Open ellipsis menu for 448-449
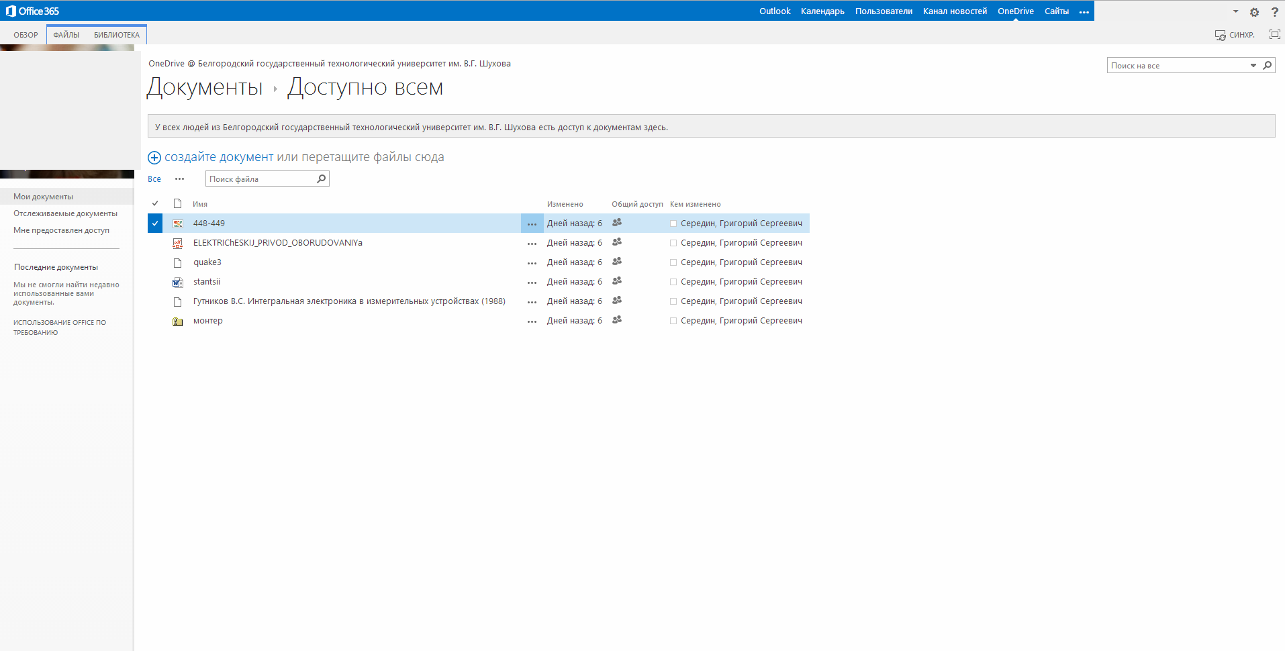Viewport: 1285px width, 651px height. (532, 223)
